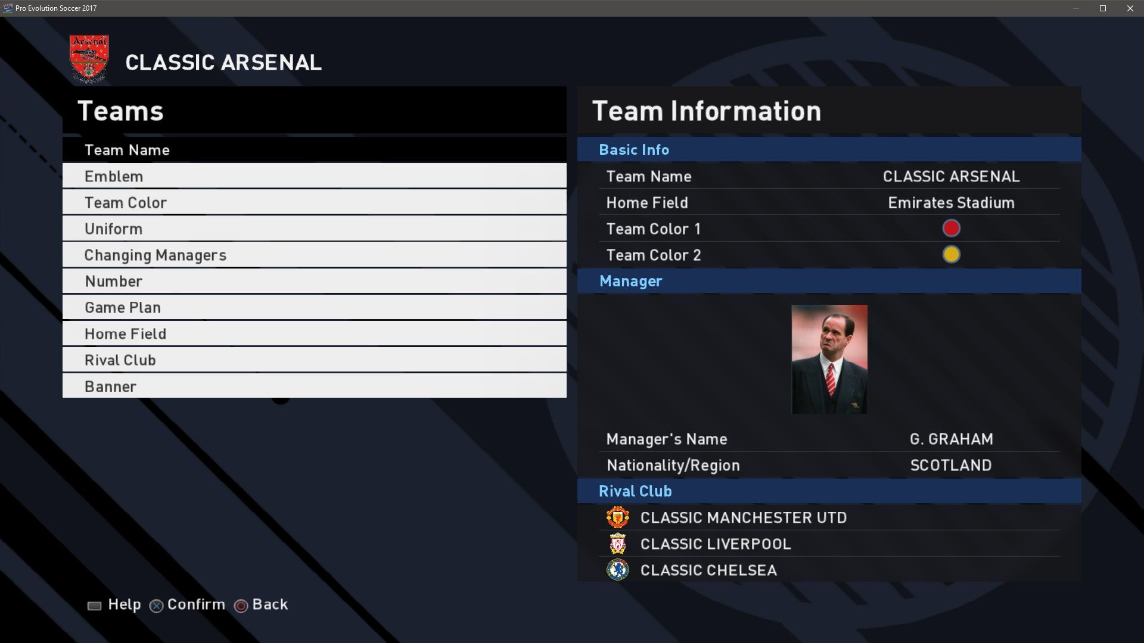Click the manager portrait photo

pyautogui.click(x=829, y=359)
